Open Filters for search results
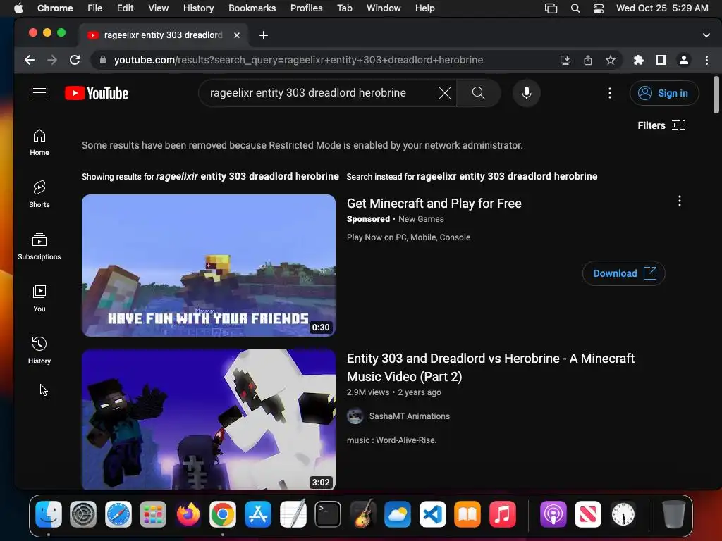This screenshot has height=541, width=722. click(661, 125)
